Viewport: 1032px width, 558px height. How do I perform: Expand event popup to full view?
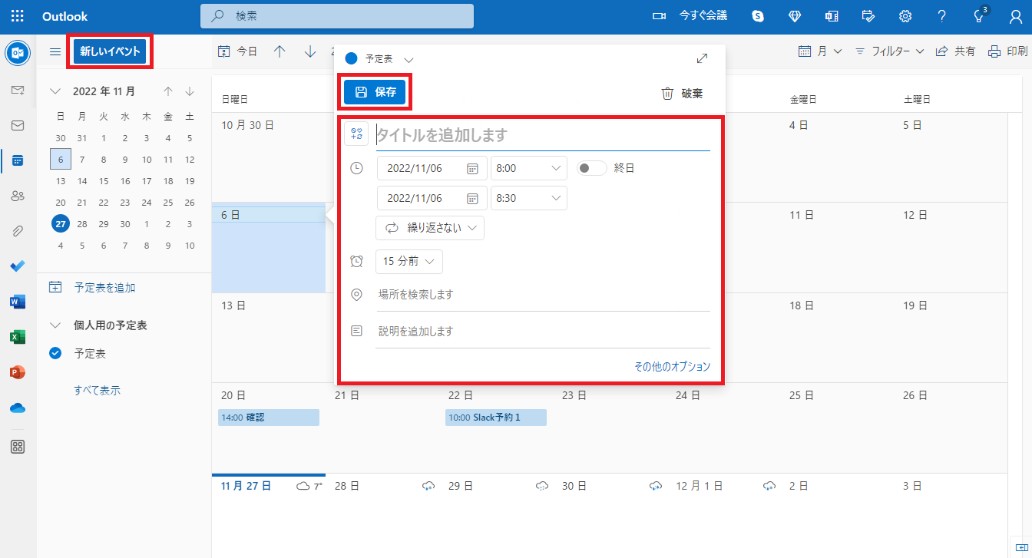(702, 58)
